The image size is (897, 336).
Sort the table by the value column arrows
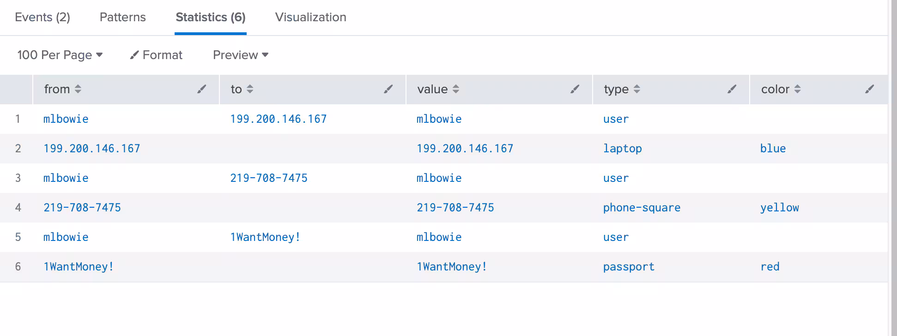coord(456,89)
